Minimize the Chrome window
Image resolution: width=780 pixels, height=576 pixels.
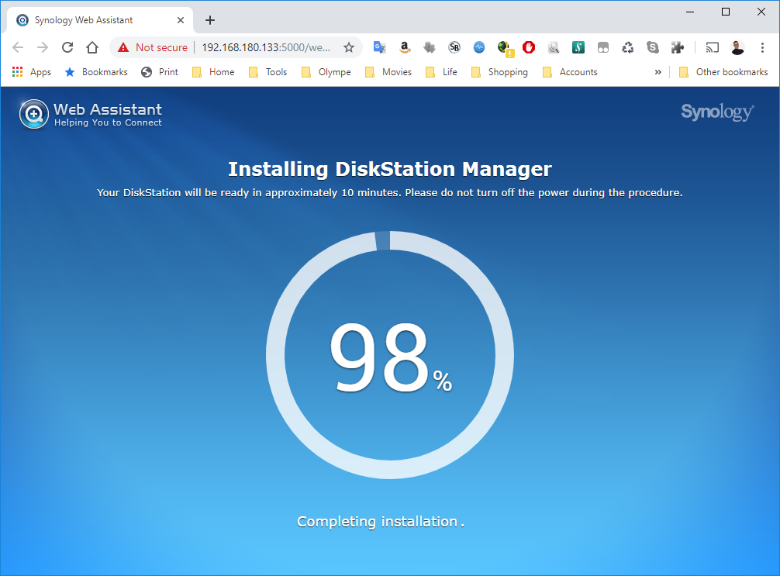[x=690, y=12]
